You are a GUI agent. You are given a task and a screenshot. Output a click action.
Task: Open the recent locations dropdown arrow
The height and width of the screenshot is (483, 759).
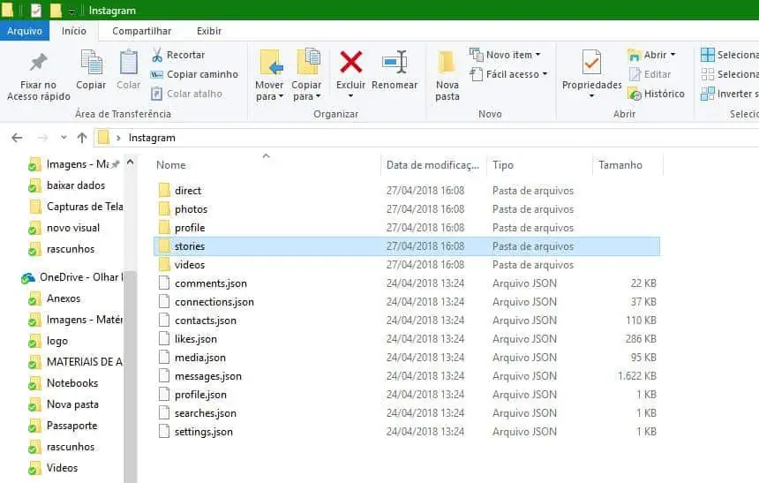tap(64, 138)
